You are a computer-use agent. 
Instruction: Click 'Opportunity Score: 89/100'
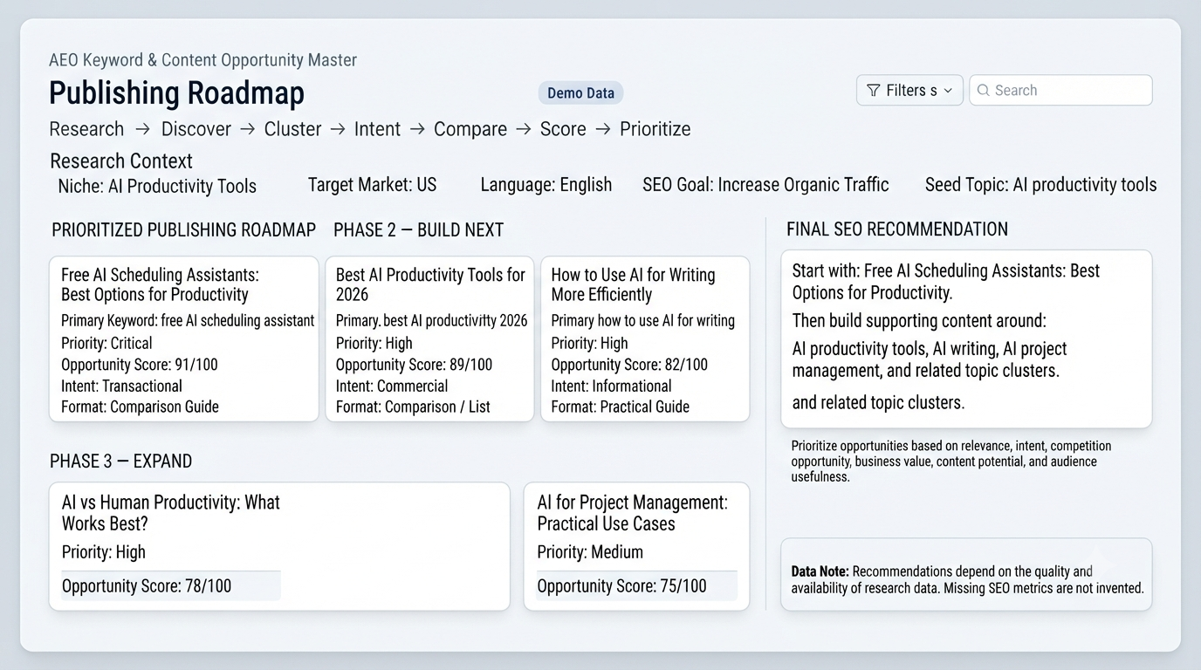tap(414, 365)
